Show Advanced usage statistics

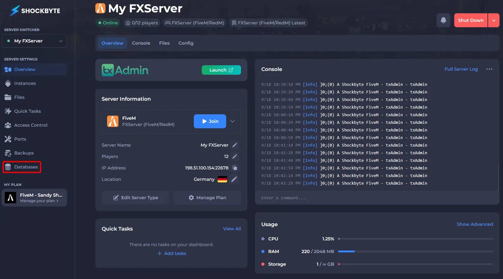474,224
